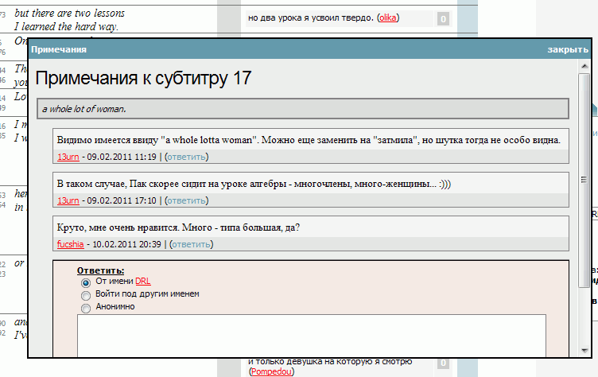
Task: Close the notes popup via "закрыть"
Action: [x=567, y=49]
